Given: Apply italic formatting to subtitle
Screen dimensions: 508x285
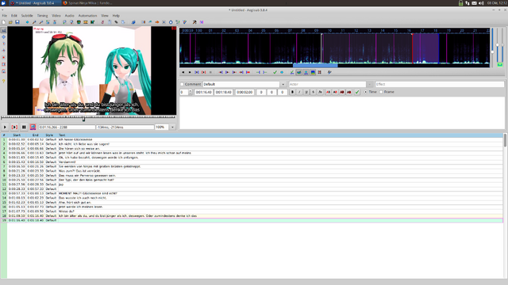Looking at the screenshot, I should click(x=299, y=92).
